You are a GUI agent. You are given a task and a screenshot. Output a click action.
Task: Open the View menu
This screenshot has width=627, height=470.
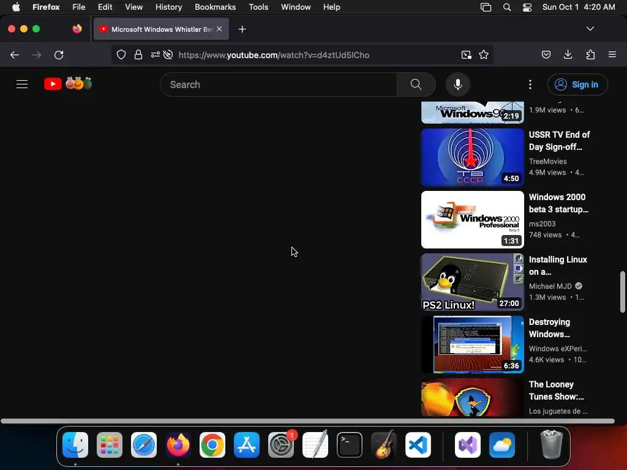(133, 7)
